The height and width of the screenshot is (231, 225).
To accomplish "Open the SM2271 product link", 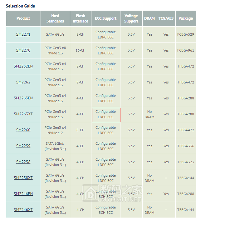I will tap(23, 34).
